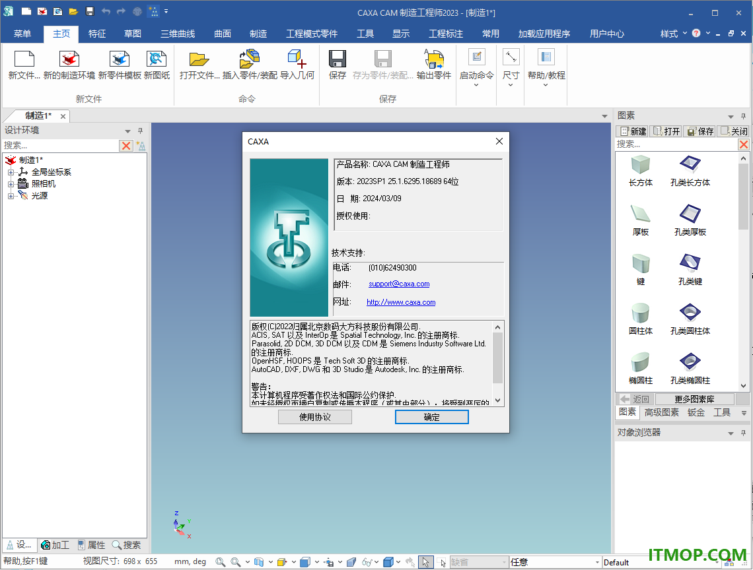Click the 新建 button in the 图素 panel
This screenshot has width=753, height=570.
[x=633, y=131]
